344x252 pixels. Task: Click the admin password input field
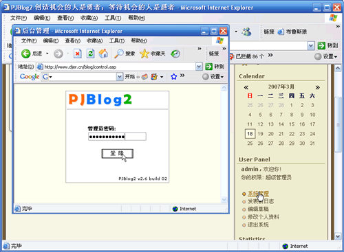pos(117,137)
